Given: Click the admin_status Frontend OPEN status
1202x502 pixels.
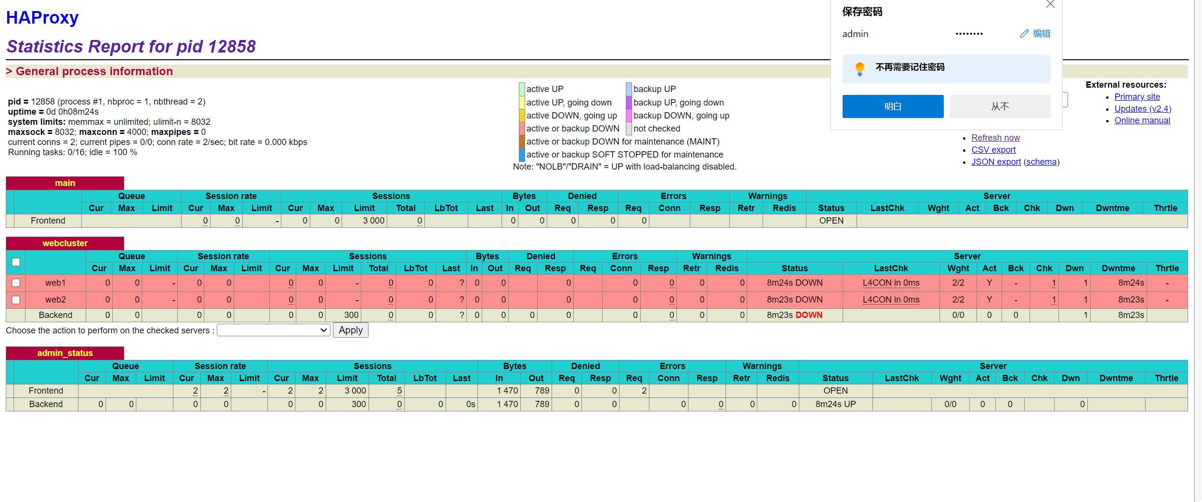Looking at the screenshot, I should coord(835,391).
